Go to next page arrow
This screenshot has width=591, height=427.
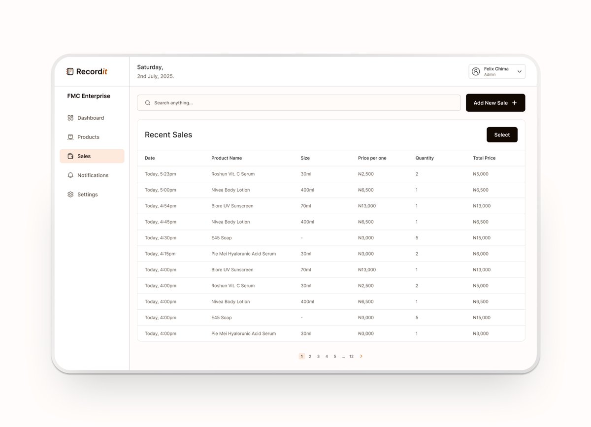[361, 356]
